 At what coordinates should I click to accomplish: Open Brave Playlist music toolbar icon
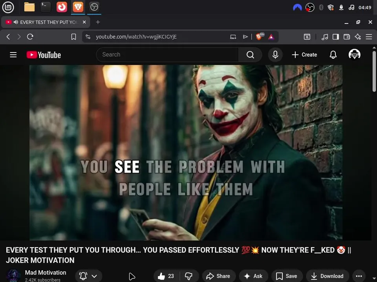point(325,37)
